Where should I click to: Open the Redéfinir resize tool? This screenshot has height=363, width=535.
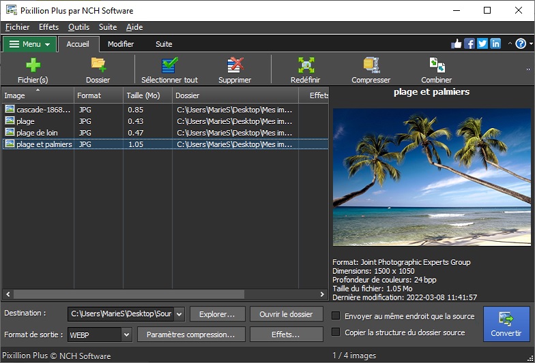[x=306, y=65]
